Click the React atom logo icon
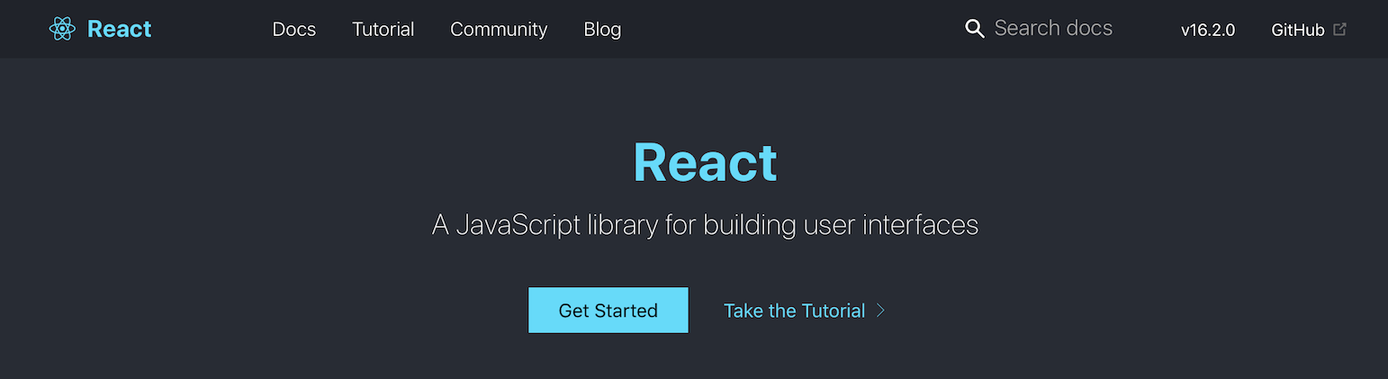 (x=62, y=29)
